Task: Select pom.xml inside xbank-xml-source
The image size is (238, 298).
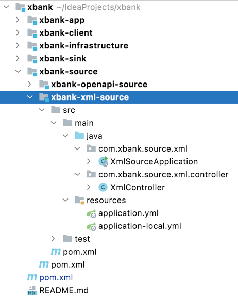Action: coord(79,252)
